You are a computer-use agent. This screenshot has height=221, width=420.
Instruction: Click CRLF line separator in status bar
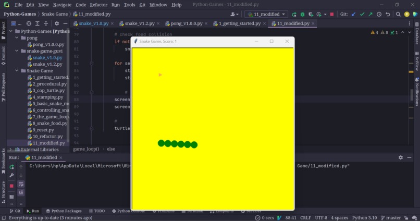(305, 218)
